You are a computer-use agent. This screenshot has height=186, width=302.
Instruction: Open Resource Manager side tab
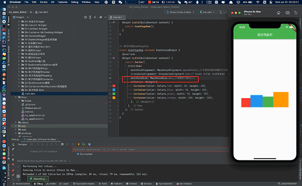point(8,56)
